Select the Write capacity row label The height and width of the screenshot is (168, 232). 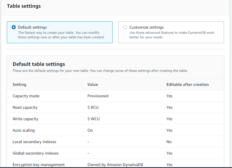25,119
